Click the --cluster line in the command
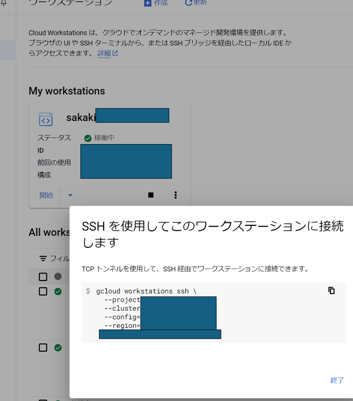 (x=122, y=308)
